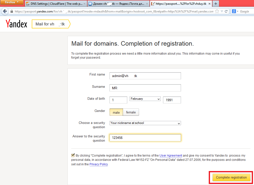Click the browser back arrow button

point(5,11)
